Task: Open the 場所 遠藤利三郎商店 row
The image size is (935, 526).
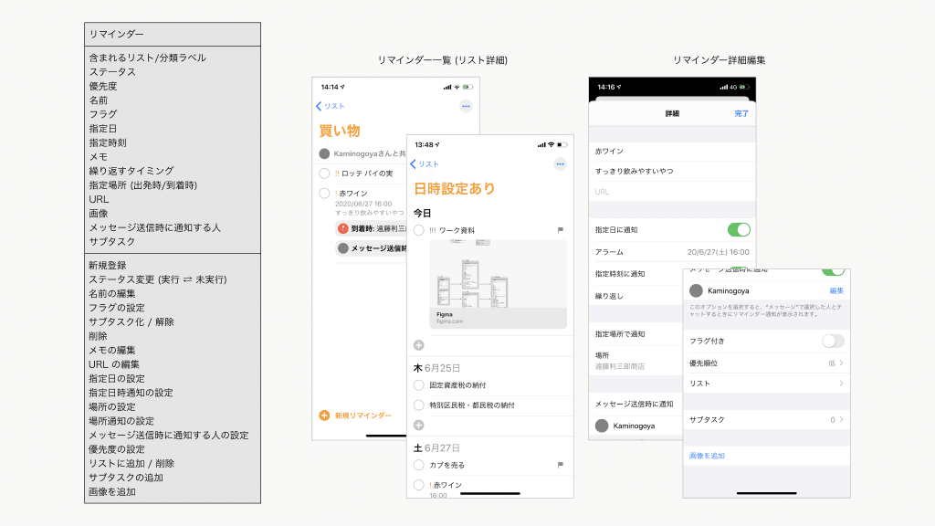Action: 636,361
